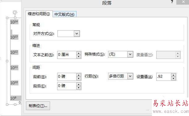The width and height of the screenshot is (189, 116).
Task: Click the 设置值 field showing .92
Action: pos(164,77)
